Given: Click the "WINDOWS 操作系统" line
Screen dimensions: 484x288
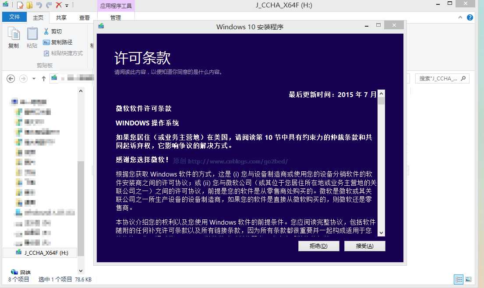Looking at the screenshot, I should pos(147,123).
